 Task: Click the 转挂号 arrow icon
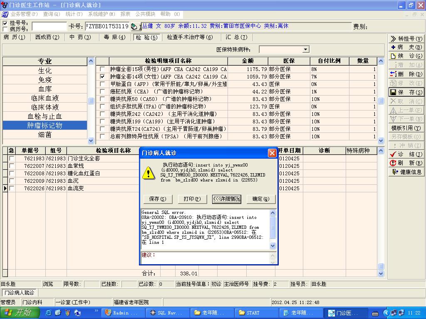click(393, 39)
